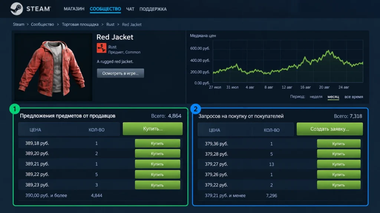Open the ПОДДЕРЖКА menu

[153, 9]
